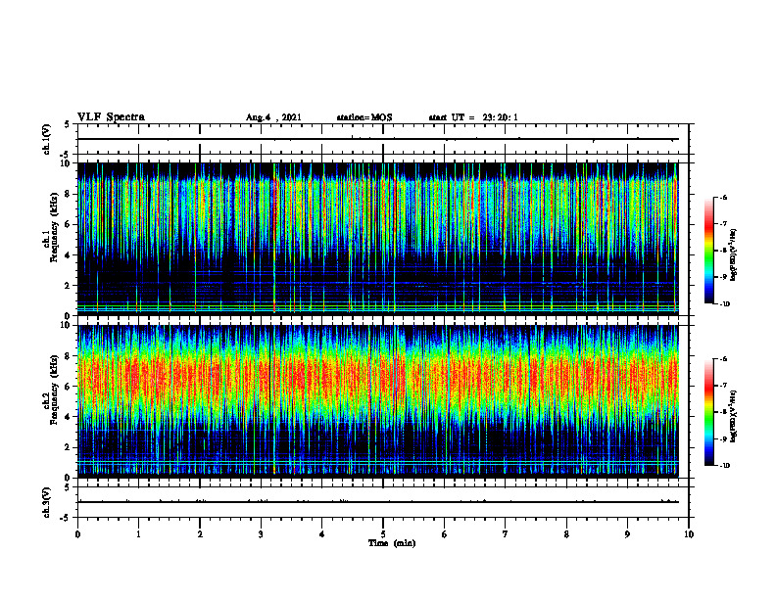Click the ch.1 frequency tick label "4"
The width and height of the screenshot is (776, 599).
click(x=69, y=255)
